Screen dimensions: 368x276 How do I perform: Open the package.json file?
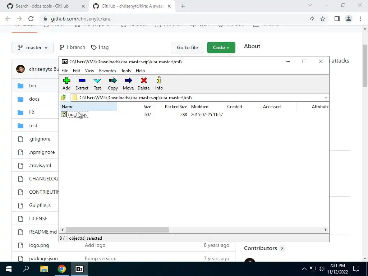43,258
